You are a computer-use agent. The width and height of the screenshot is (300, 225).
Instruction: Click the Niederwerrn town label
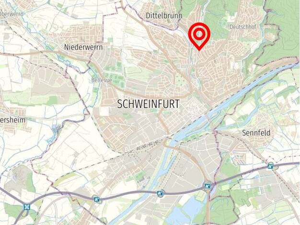click(83, 47)
